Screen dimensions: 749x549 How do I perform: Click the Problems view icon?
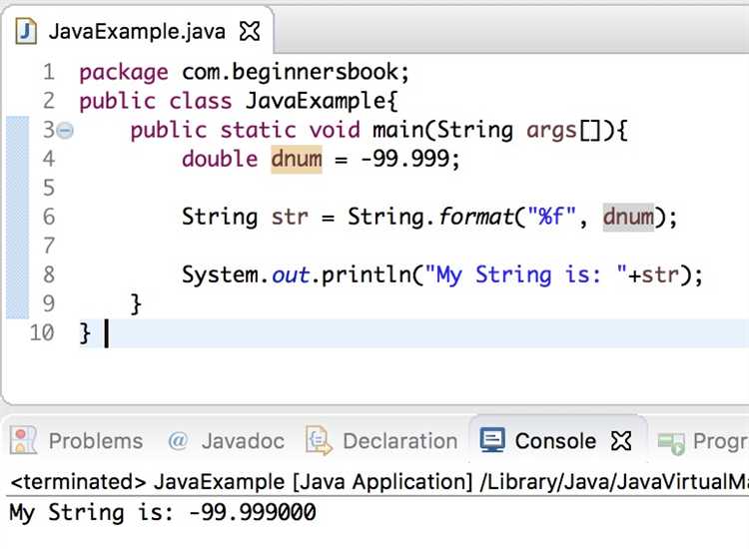(26, 440)
